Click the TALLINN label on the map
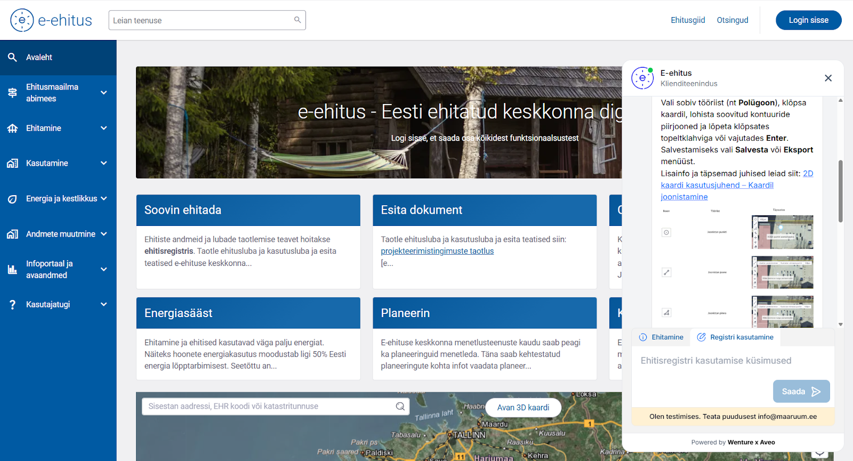This screenshot has width=853, height=461. click(x=469, y=435)
